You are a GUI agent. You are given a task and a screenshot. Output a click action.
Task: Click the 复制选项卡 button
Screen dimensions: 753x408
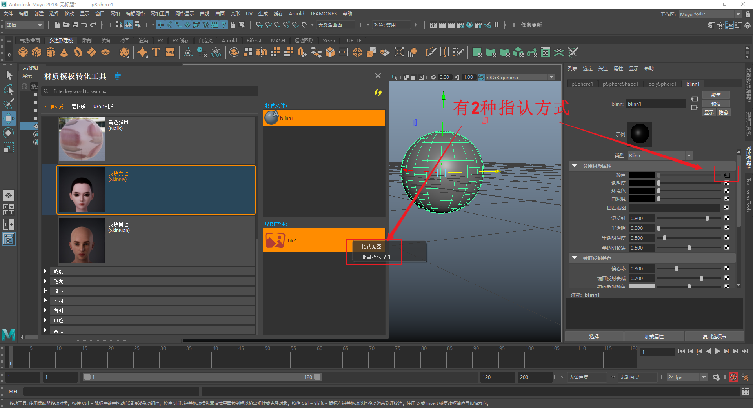pos(714,337)
